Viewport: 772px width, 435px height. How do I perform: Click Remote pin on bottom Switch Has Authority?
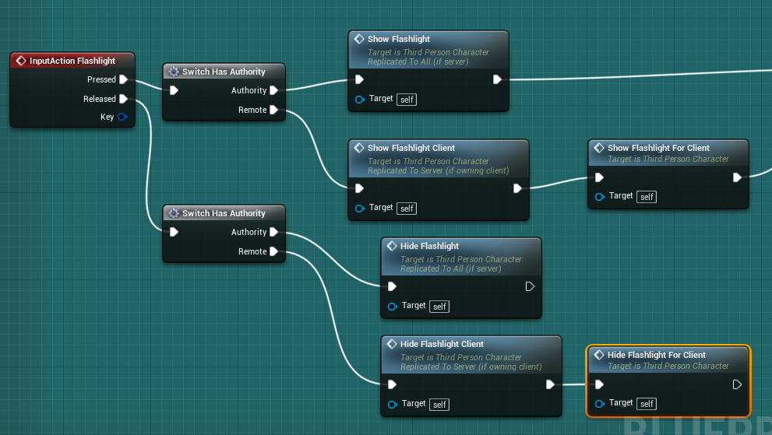[274, 252]
